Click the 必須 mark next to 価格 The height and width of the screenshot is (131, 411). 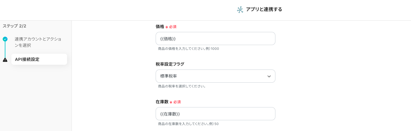click(172, 27)
